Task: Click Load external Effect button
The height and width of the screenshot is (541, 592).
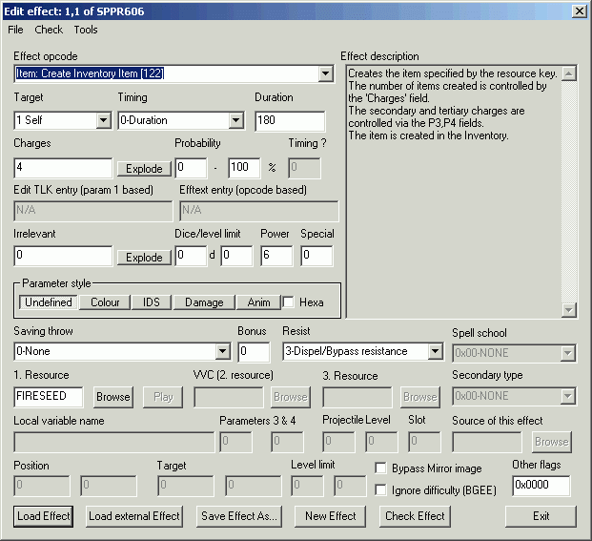Action: pyautogui.click(x=134, y=516)
